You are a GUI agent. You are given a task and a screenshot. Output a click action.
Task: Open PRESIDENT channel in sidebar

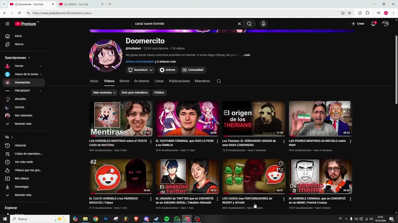click(24, 91)
